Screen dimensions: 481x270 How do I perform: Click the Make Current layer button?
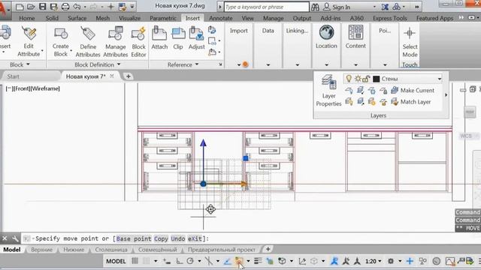(x=413, y=90)
